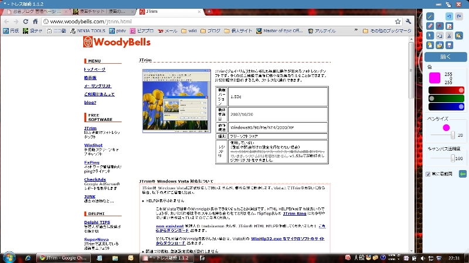Bookmark page with the star icon
469x263 pixels.
point(397,22)
